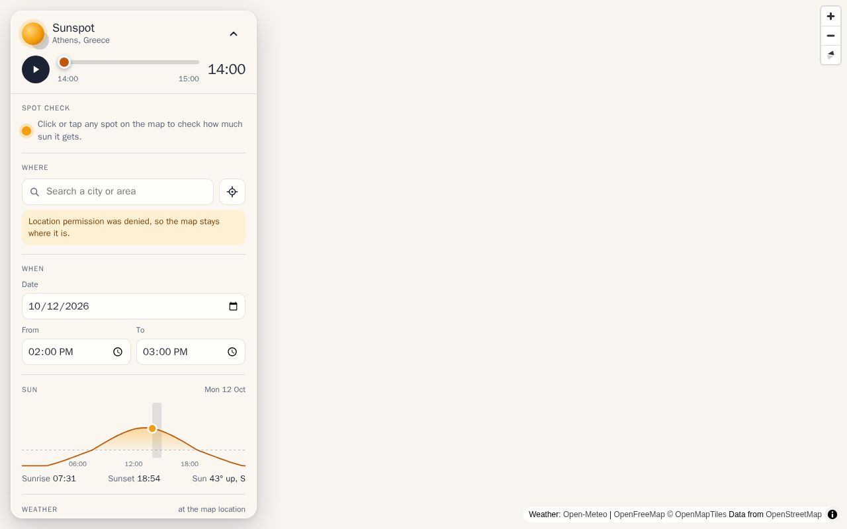Click the 15:00 slider end label
The image size is (847, 529).
point(189,79)
